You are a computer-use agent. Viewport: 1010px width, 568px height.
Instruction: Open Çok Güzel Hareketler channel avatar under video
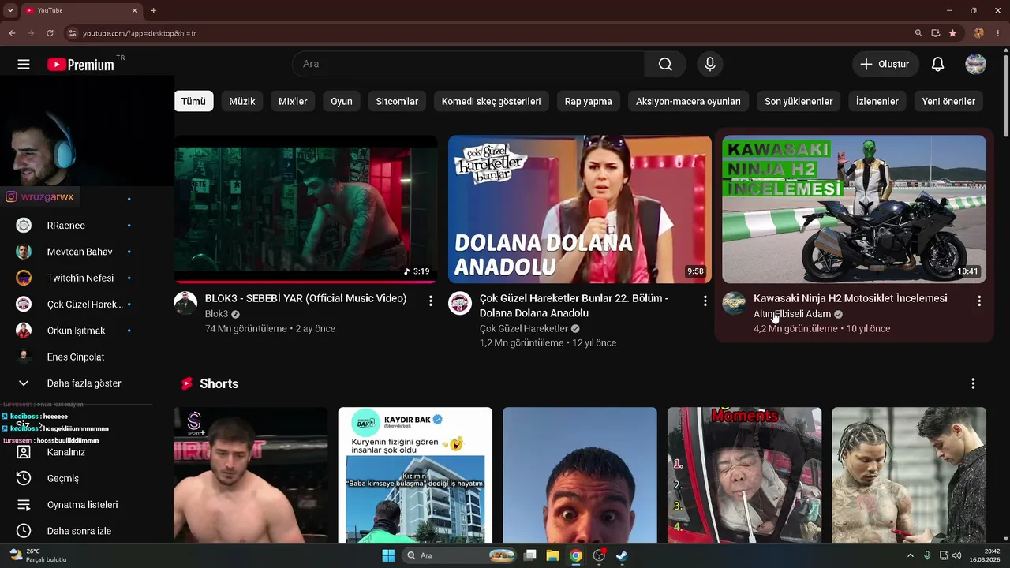[460, 303]
